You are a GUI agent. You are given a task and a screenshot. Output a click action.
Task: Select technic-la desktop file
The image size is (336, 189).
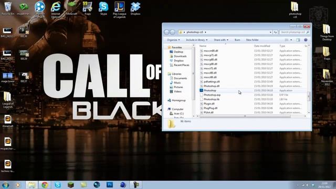8,166
